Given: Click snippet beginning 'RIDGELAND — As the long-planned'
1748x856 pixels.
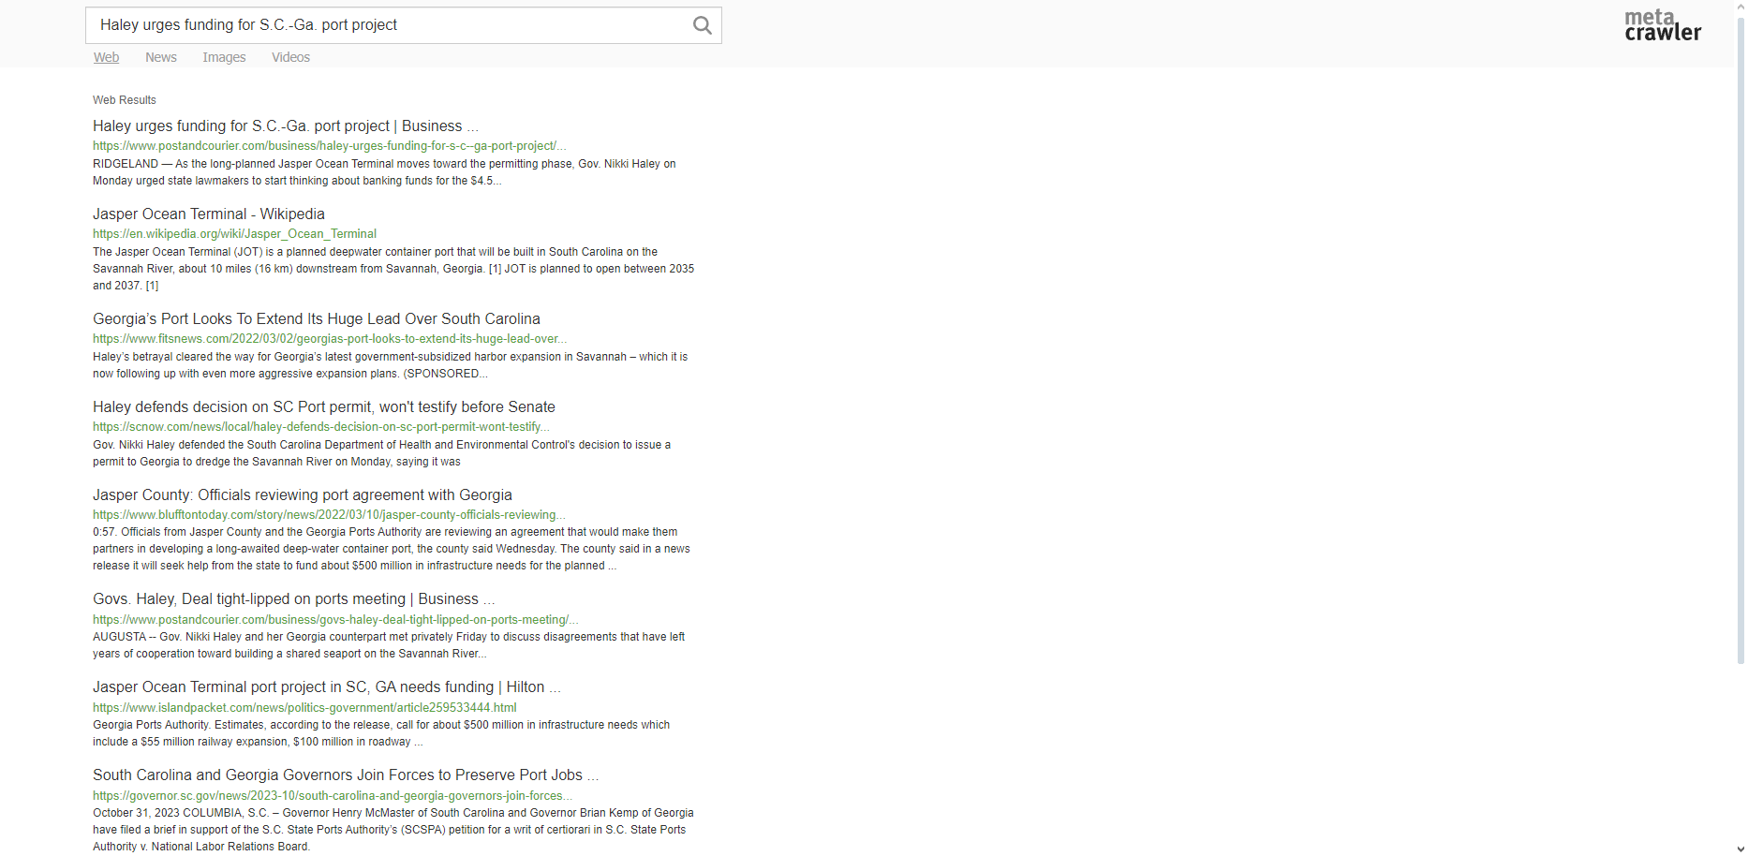Looking at the screenshot, I should (x=384, y=172).
